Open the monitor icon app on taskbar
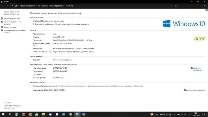Screen dimensions: 208x117 (84, 114)
